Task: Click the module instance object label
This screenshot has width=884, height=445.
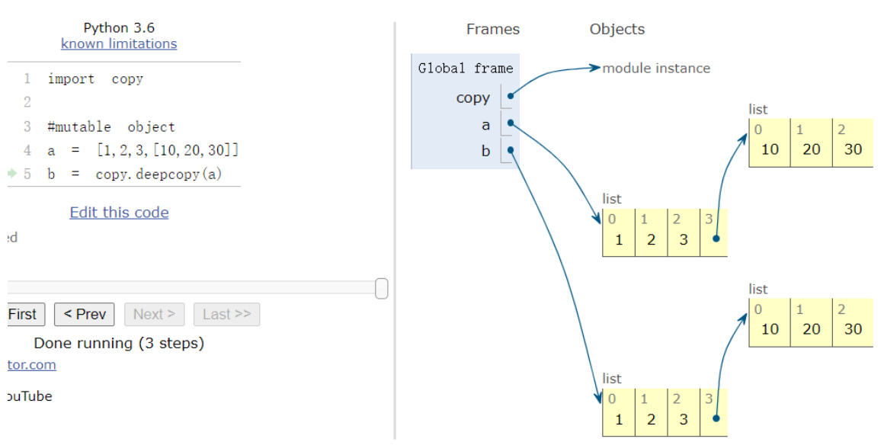Action: 656,69
